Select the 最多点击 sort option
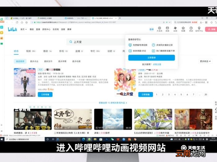 tap(34, 61)
